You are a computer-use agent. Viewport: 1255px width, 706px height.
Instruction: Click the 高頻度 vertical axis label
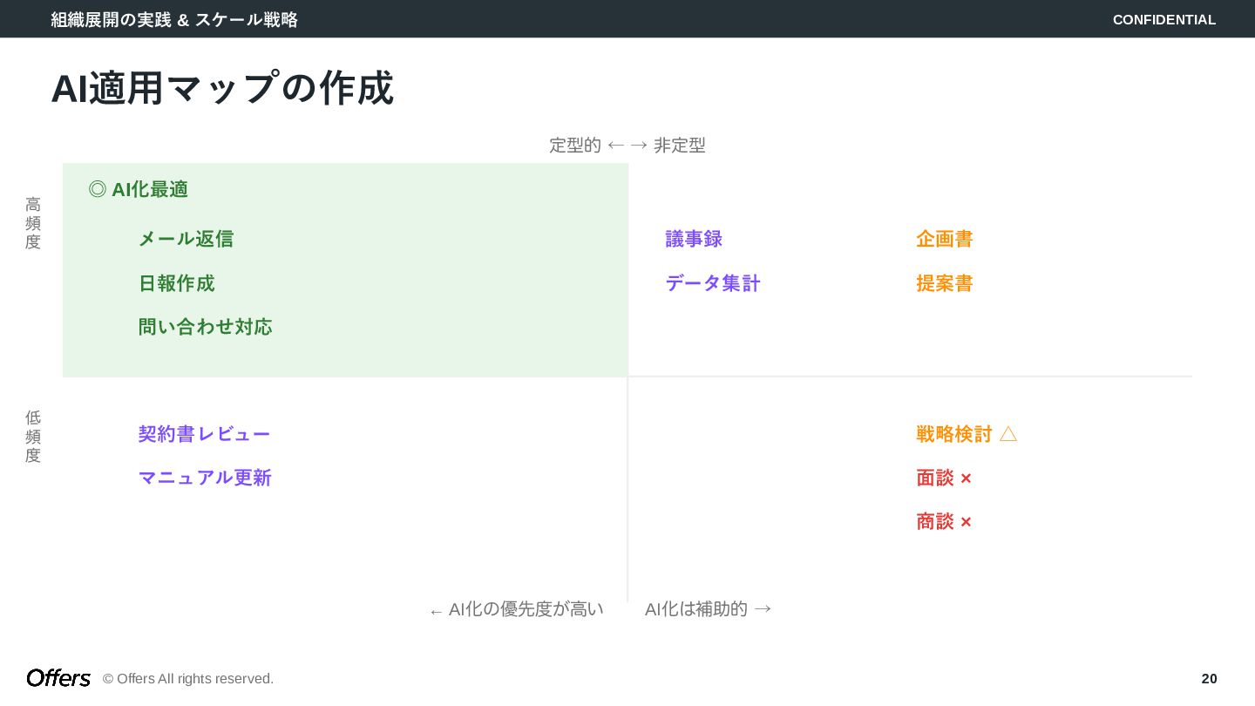33,223
